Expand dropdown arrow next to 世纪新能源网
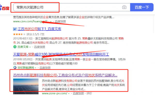The width and height of the screenshot is (155, 97). [x=35, y=68]
